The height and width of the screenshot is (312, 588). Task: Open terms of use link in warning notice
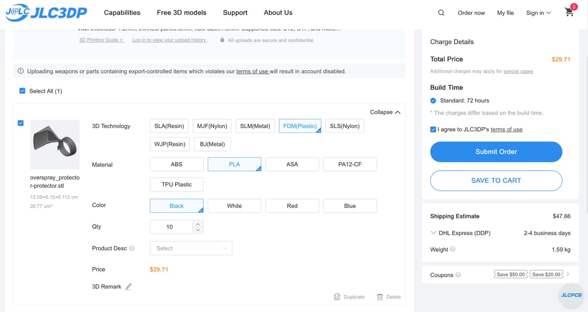[252, 71]
